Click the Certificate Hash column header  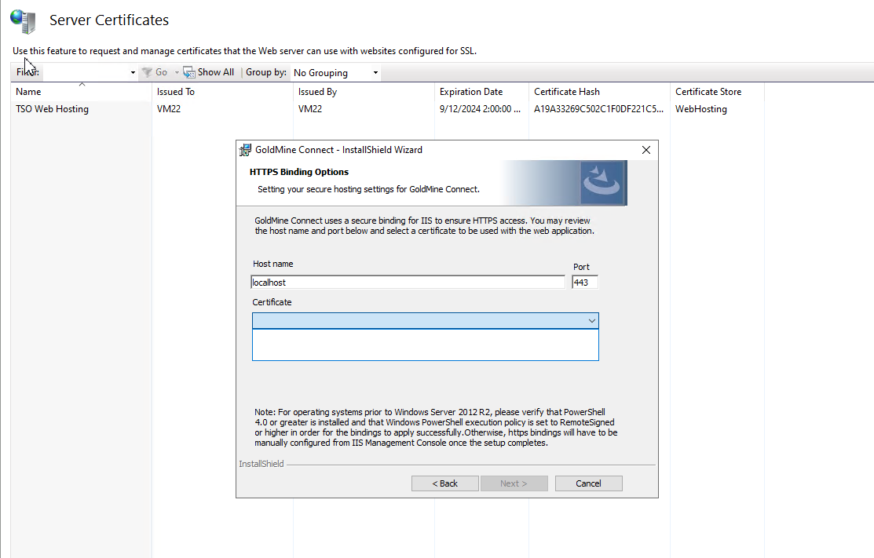pyautogui.click(x=567, y=92)
